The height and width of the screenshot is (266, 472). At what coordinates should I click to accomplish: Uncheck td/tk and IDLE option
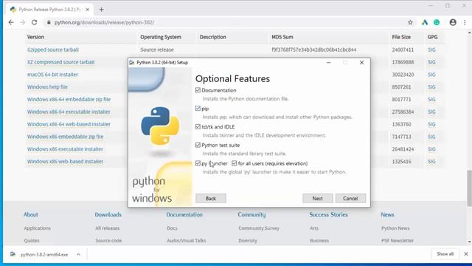[198, 126]
